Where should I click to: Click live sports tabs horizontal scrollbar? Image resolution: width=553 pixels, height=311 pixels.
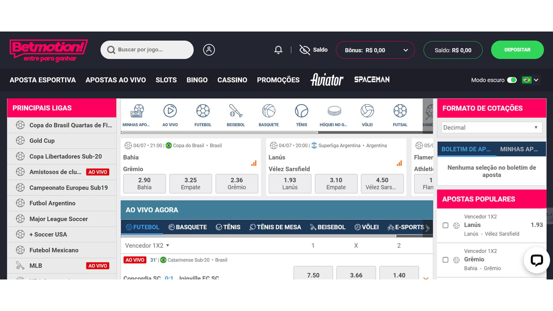click(258, 236)
